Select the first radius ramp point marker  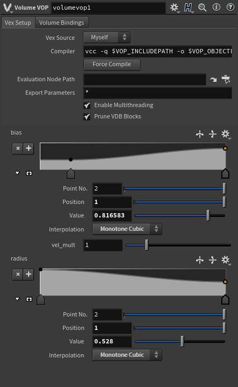(x=41, y=299)
